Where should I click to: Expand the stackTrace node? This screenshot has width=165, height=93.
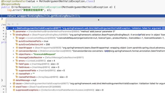tap(11, 87)
